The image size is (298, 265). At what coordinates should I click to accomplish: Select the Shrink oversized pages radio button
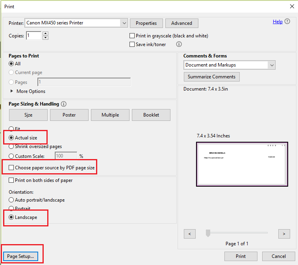[11, 146]
